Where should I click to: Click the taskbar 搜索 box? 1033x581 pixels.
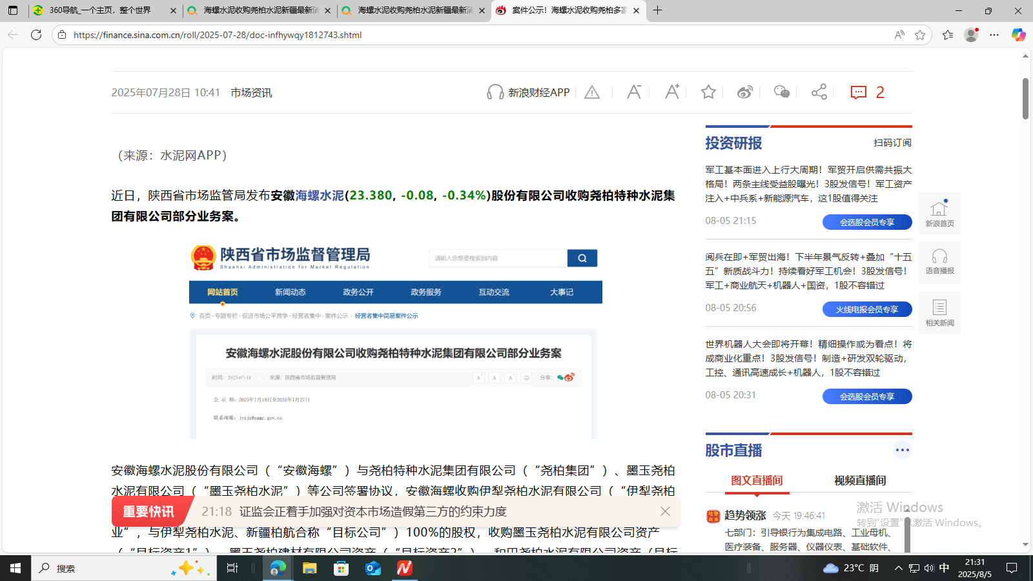coord(124,568)
